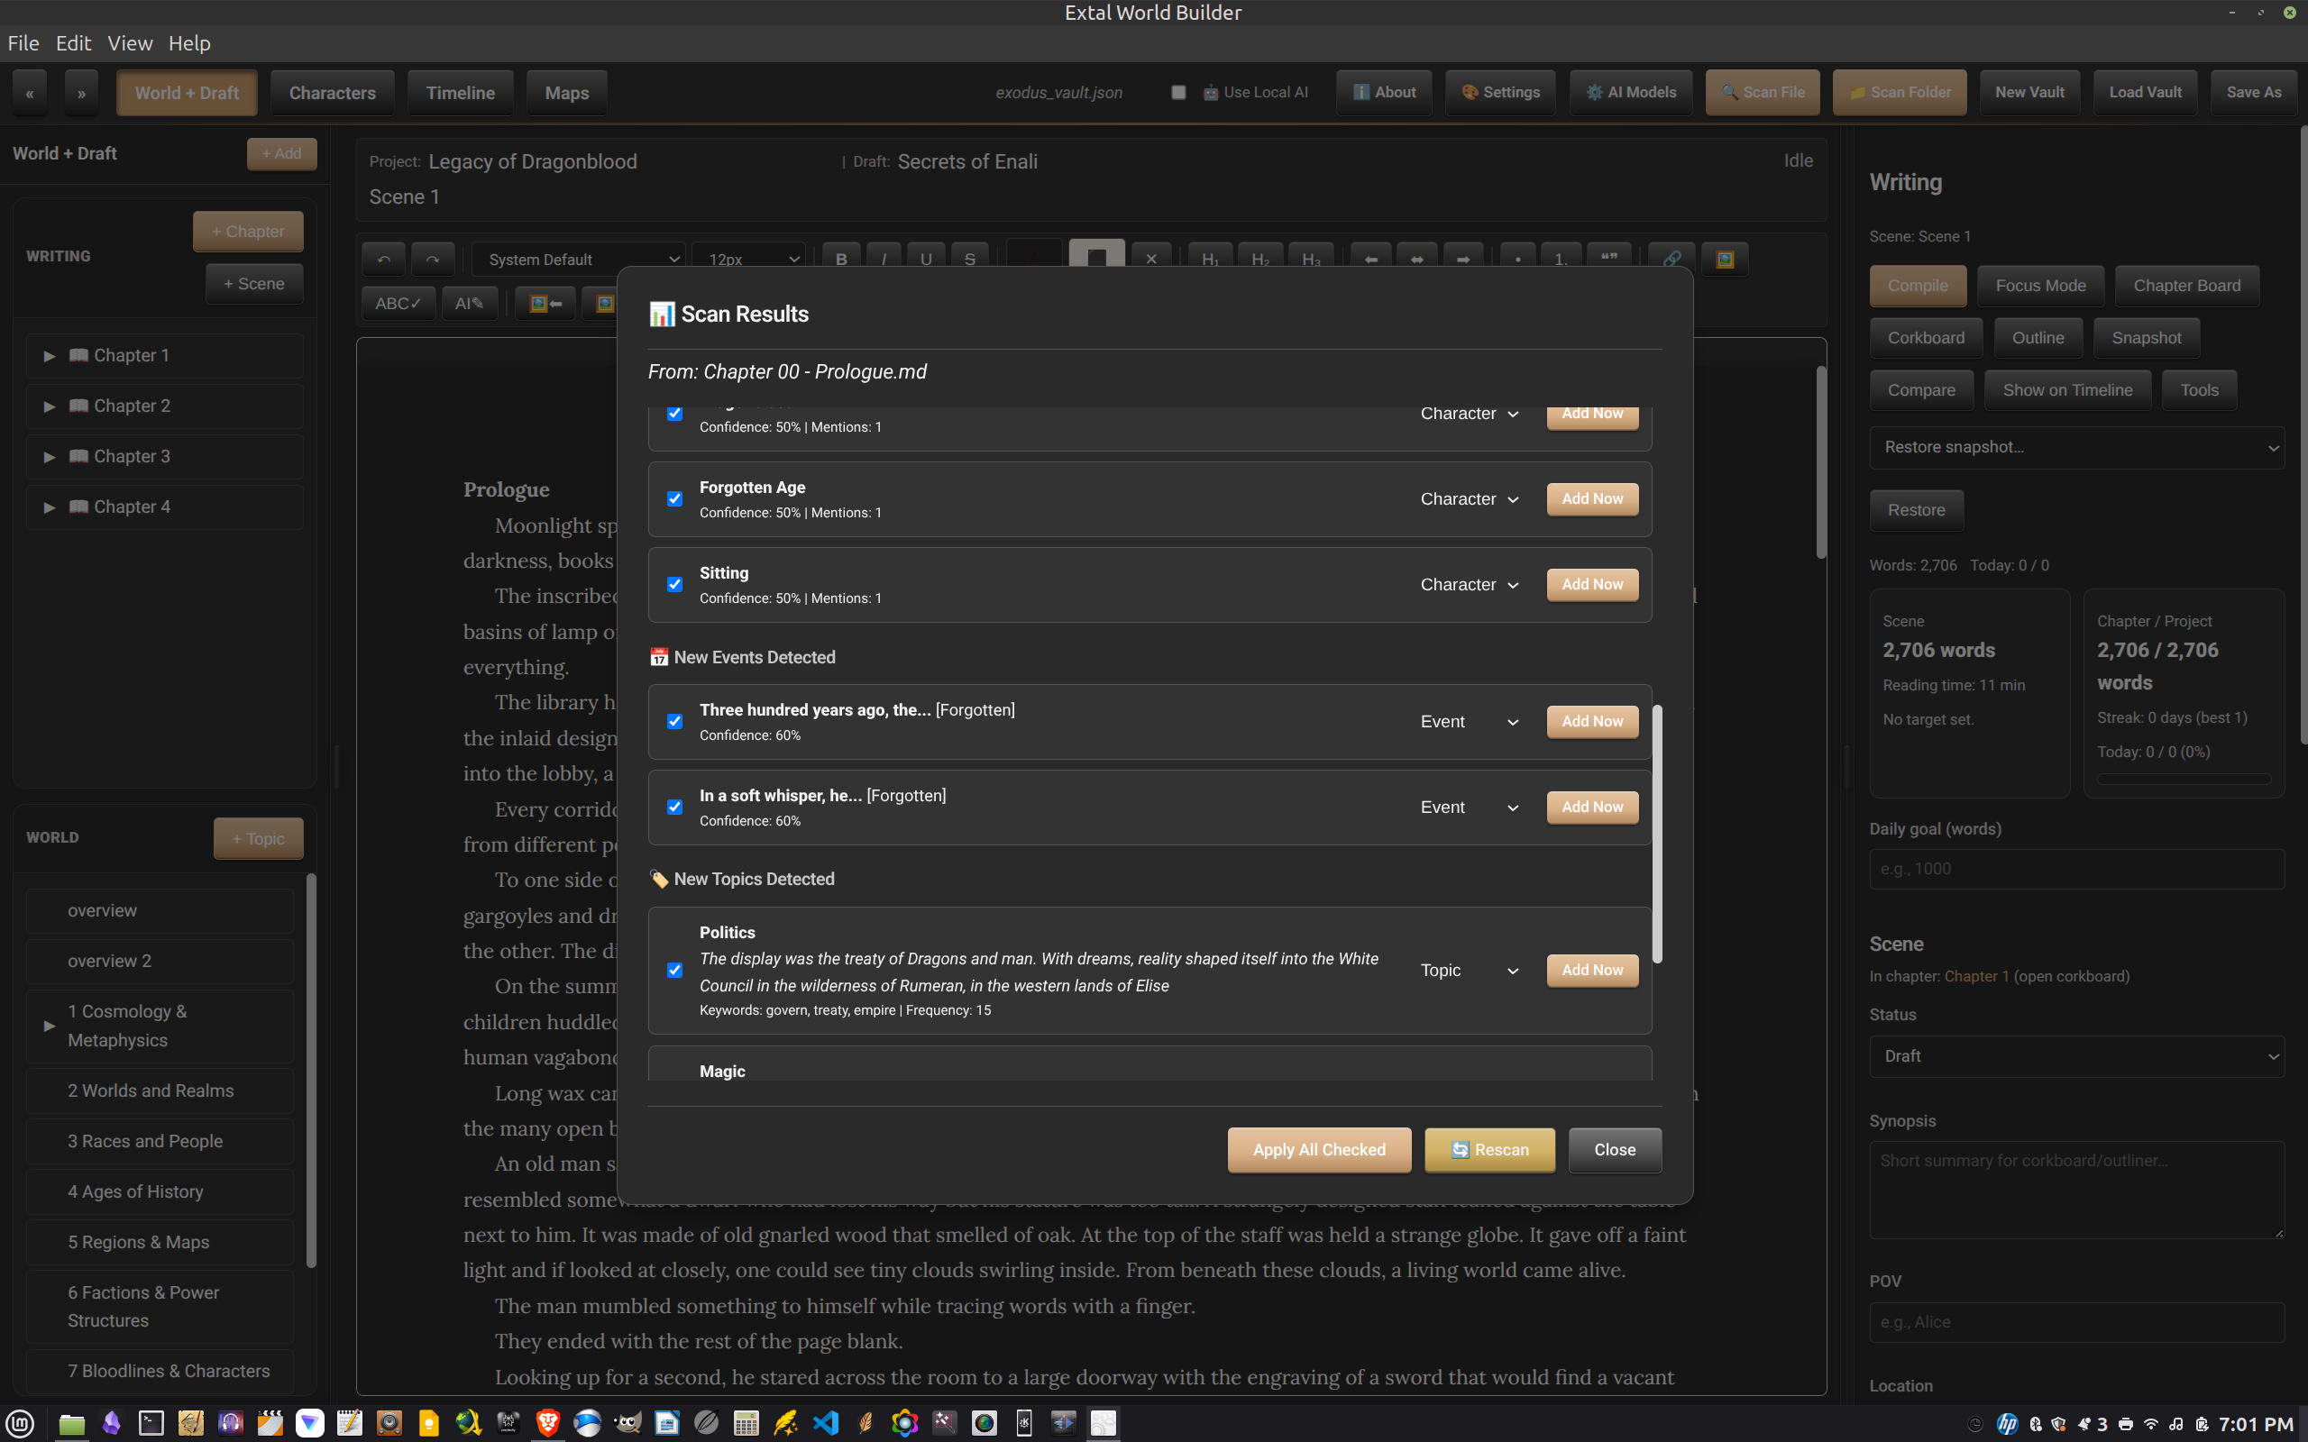The image size is (2308, 1442).
Task: Open Visual Studio Code from the taskbar
Action: [825, 1423]
